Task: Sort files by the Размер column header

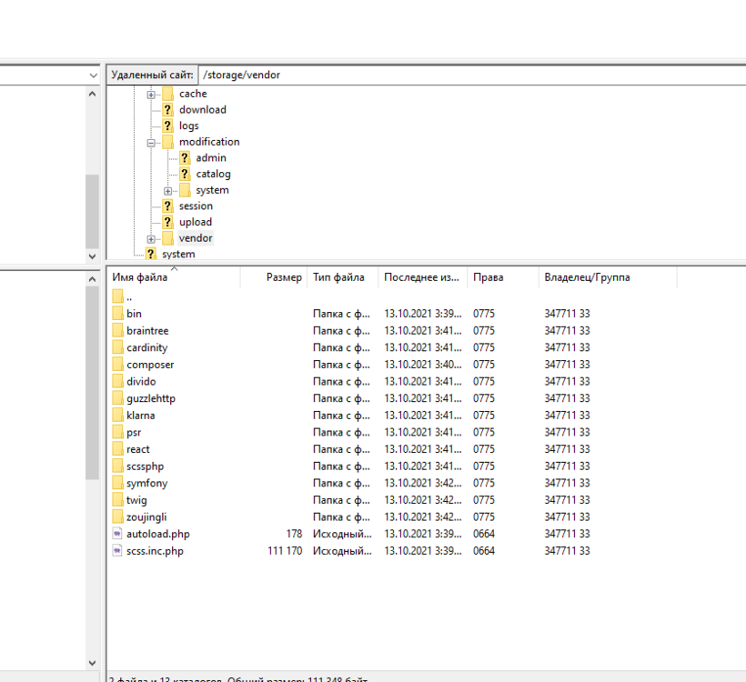Action: pos(279,276)
